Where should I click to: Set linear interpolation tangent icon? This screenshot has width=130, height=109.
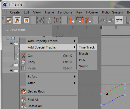[103, 20]
